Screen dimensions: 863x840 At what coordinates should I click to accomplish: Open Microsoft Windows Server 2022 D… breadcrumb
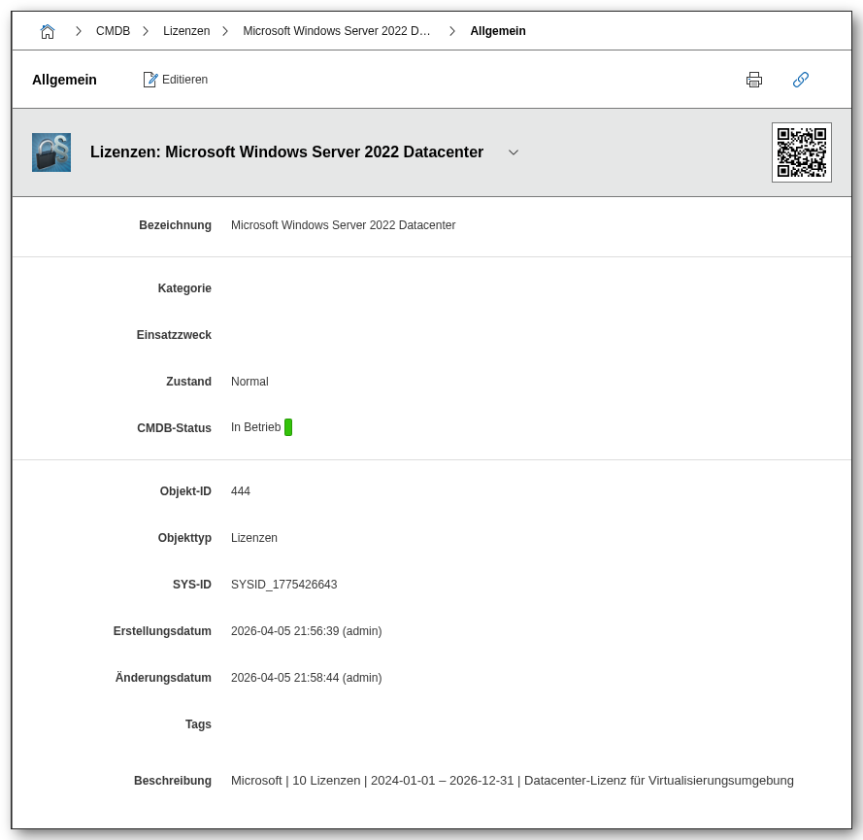point(337,31)
